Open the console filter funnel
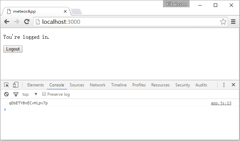Screen dimensions: 240x141 (x=16, y=94)
